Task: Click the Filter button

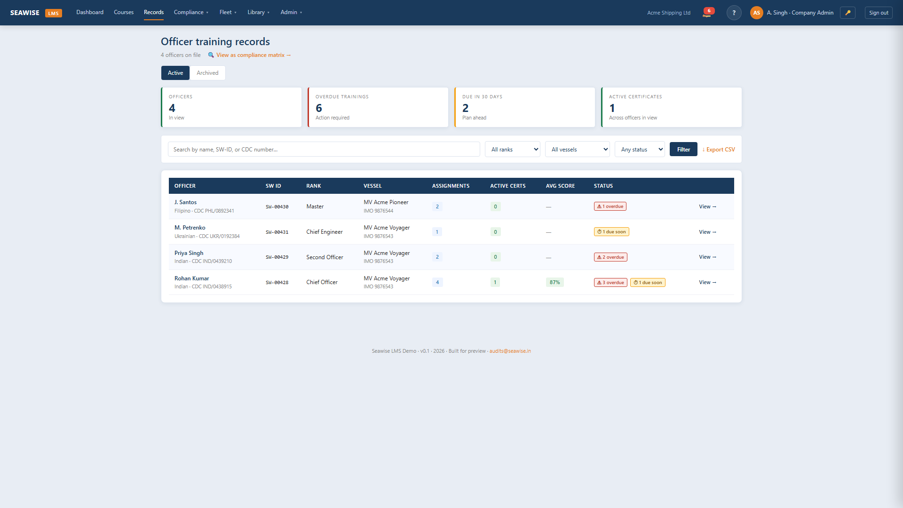Action: coord(683,150)
